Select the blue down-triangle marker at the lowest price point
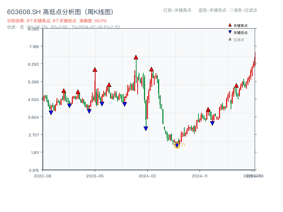This screenshot has width=283, height=212. pos(177,145)
